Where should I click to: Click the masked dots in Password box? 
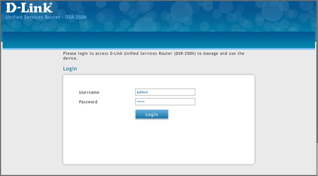click(140, 102)
